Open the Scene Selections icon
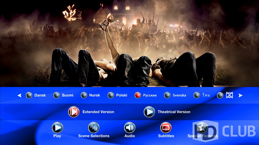This screenshot has height=145, width=259. pos(94,127)
